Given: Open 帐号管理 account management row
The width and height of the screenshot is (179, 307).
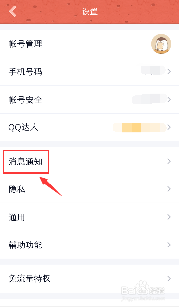Looking at the screenshot, I should [x=89, y=44].
